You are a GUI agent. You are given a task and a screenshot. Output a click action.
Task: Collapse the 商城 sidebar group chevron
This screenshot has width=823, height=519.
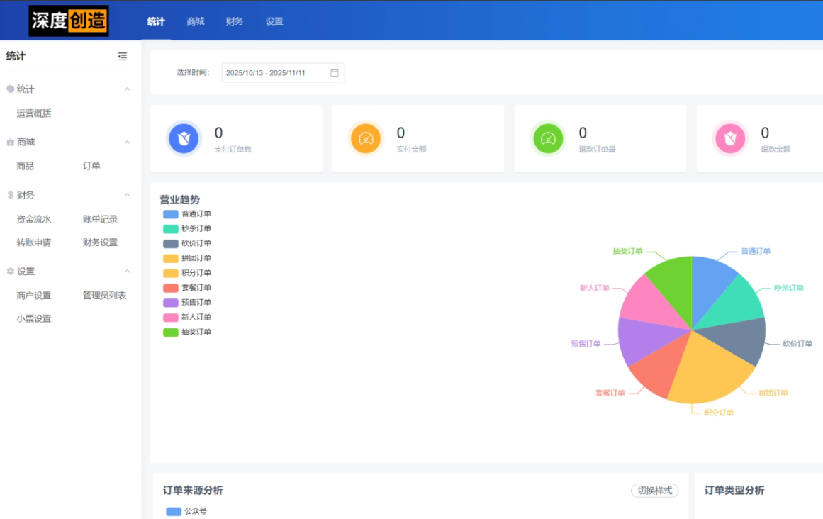(x=128, y=143)
